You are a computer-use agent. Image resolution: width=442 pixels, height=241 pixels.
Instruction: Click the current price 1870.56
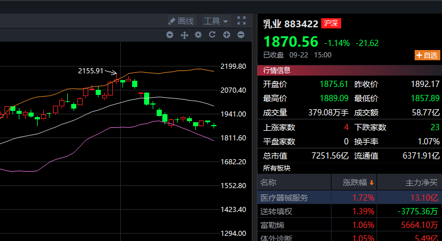point(290,42)
